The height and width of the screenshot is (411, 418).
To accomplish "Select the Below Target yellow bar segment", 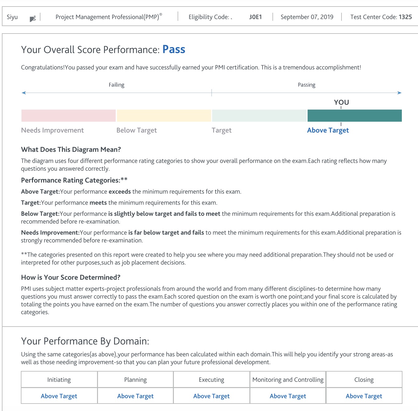I will pos(164,115).
